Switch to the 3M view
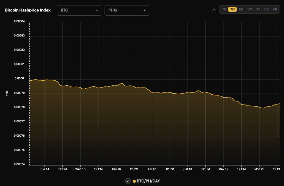The image size is (284, 186). [250, 9]
